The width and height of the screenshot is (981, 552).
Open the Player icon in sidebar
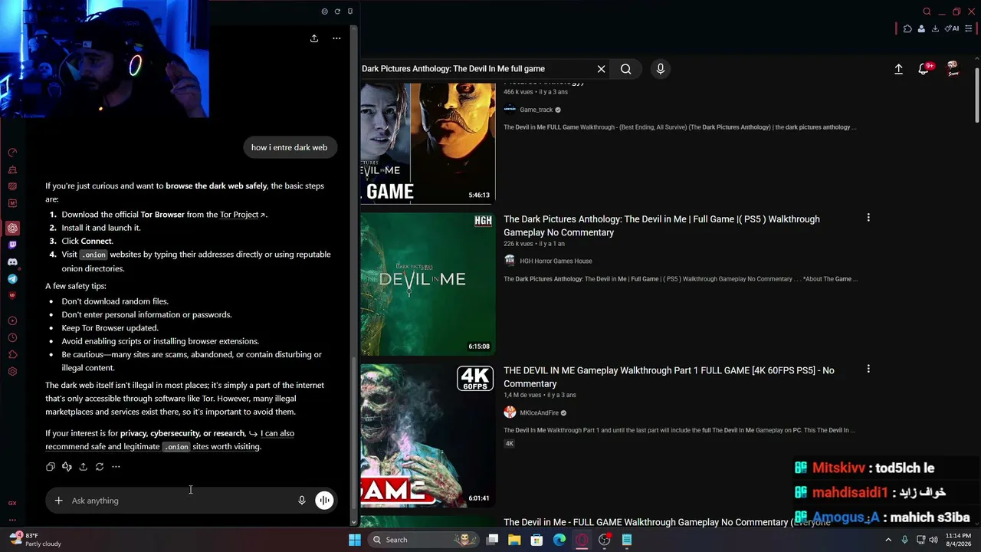point(12,321)
